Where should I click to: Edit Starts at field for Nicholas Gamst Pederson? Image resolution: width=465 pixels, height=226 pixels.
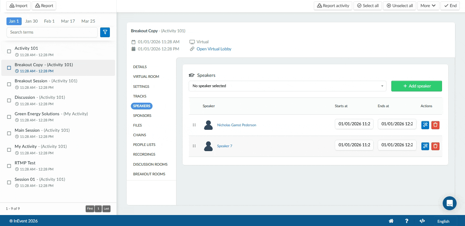354,124
